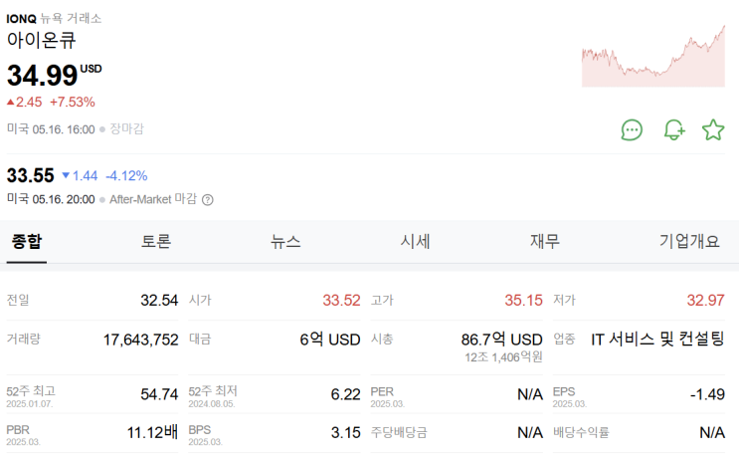
Task: Open the 재무 tab
Action: click(x=544, y=242)
